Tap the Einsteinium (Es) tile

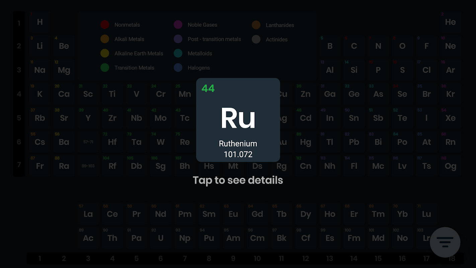pos(330,238)
